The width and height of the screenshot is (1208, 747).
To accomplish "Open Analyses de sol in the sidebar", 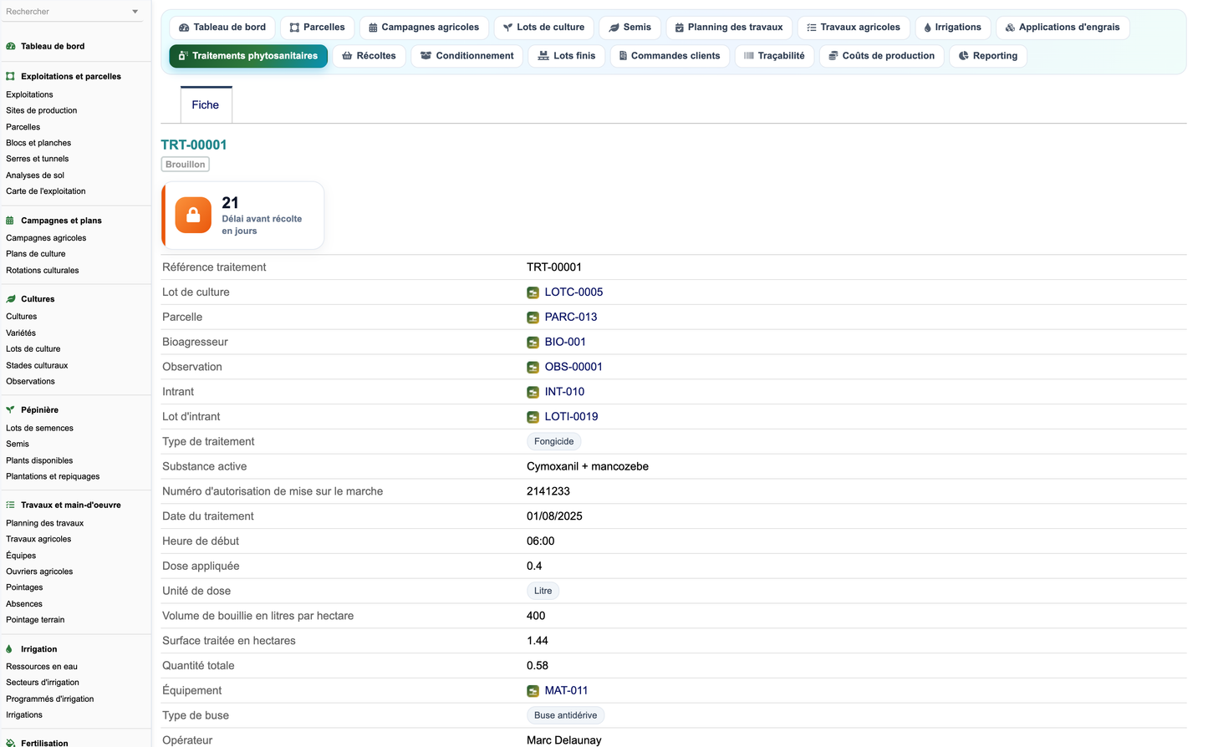I will coord(35,175).
